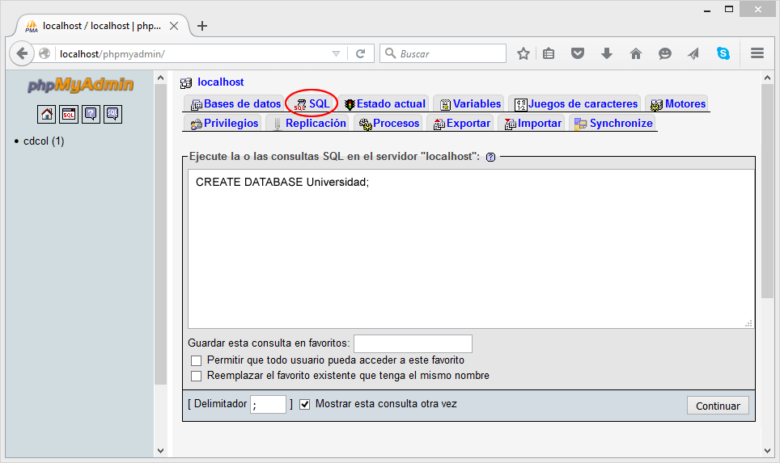
Task: Open the Exportar tab
Action: [x=462, y=123]
